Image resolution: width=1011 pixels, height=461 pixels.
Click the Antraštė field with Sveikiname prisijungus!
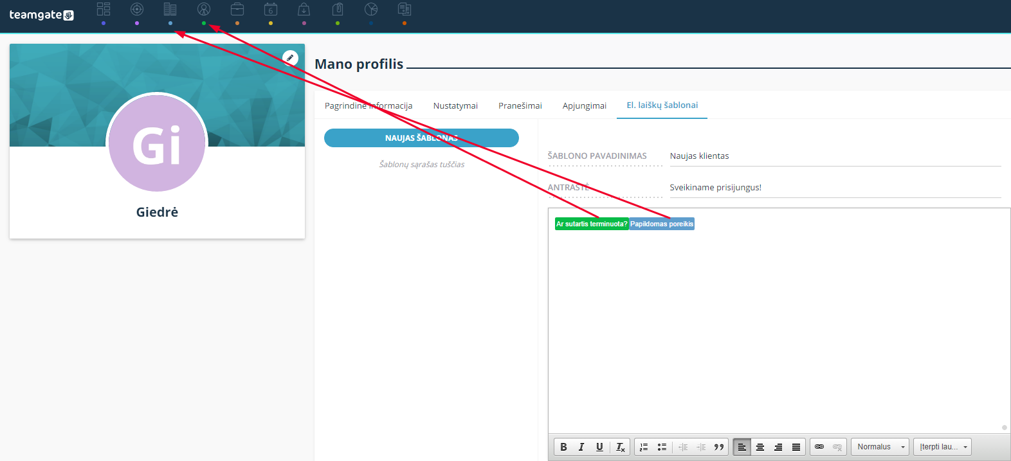[835, 188]
